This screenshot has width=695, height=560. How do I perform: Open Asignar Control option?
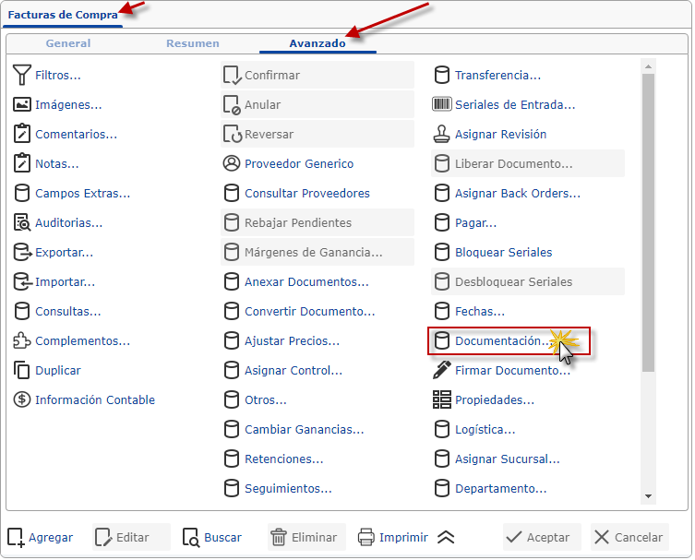pos(282,370)
